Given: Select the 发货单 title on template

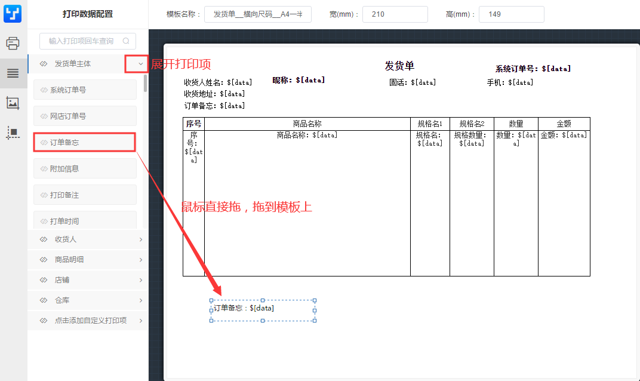Looking at the screenshot, I should (399, 66).
